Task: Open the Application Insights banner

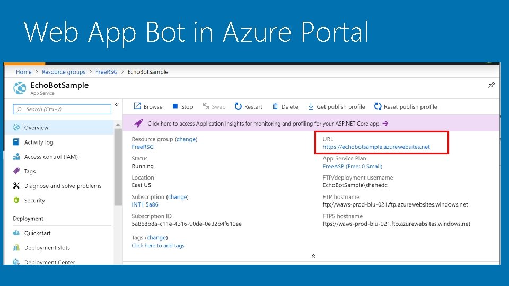Action: [311, 123]
